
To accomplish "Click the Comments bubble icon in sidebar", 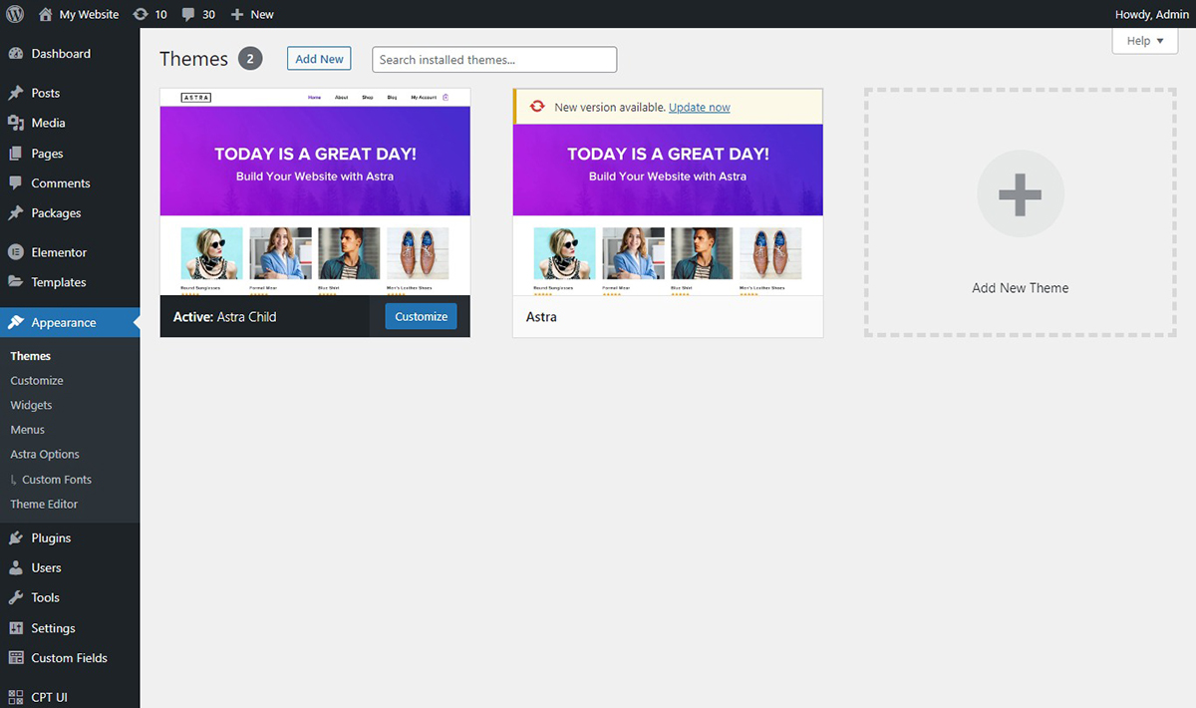I will [15, 183].
